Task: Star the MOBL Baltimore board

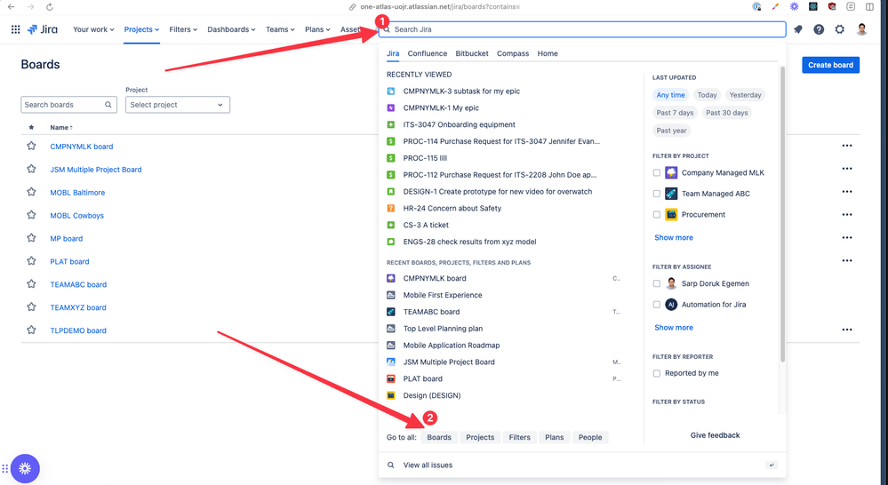Action: pyautogui.click(x=31, y=192)
